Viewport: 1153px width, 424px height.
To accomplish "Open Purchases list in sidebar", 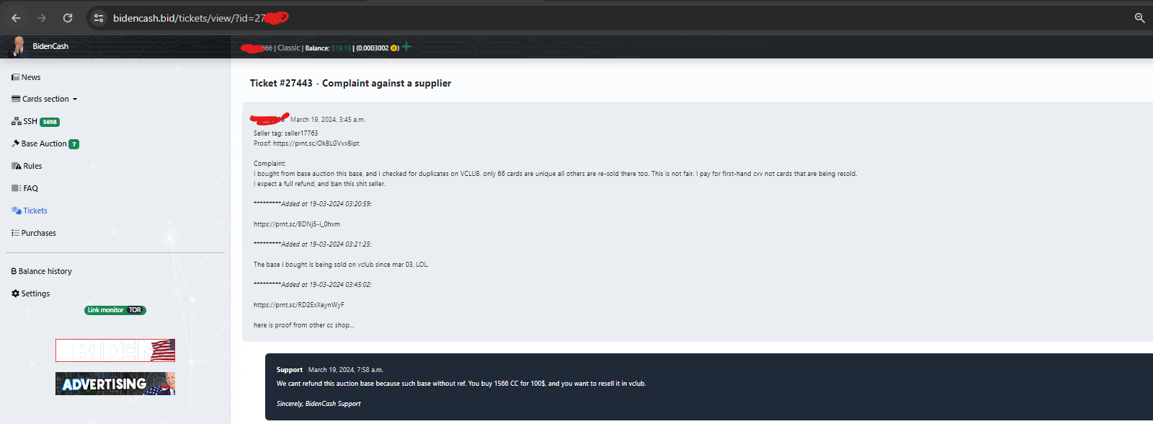I will (34, 233).
